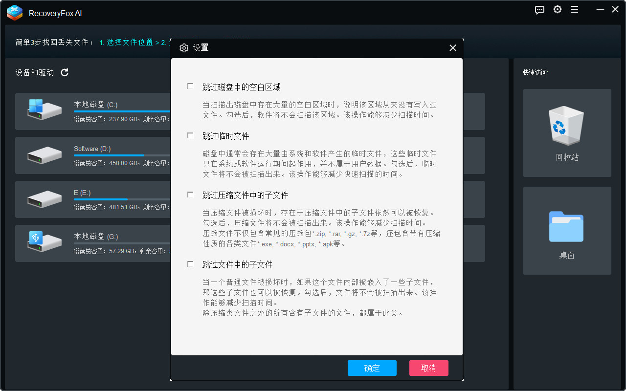Click the 本地磁盘 (C:) drive icon

(44, 110)
